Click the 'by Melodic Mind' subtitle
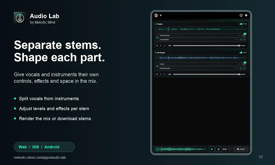This screenshot has width=275, height=165. pos(43,22)
